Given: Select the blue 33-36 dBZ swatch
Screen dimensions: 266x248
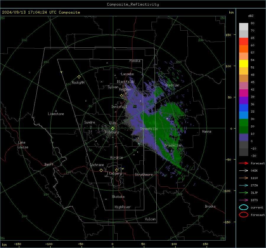Looking at the screenshot, I should (244, 108).
